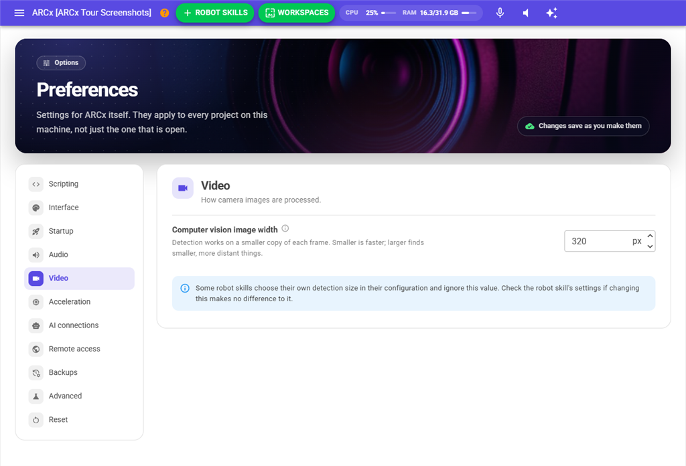Click the Remote access globe icon
This screenshot has height=466, width=686.
tap(36, 349)
